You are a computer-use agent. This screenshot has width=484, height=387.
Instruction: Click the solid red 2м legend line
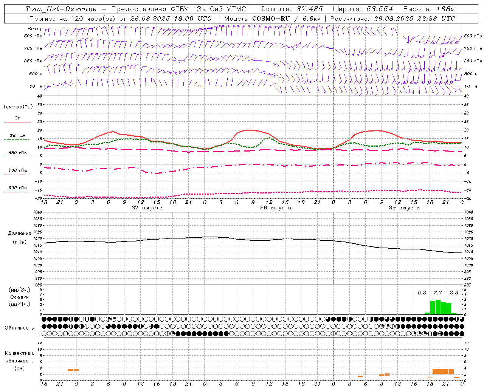(x=17, y=122)
